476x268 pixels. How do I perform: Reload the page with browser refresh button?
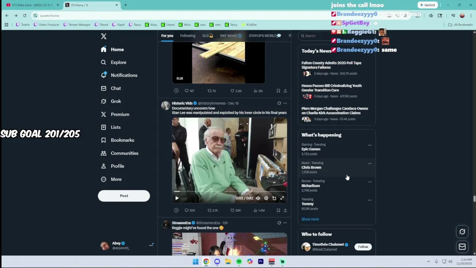25,16
